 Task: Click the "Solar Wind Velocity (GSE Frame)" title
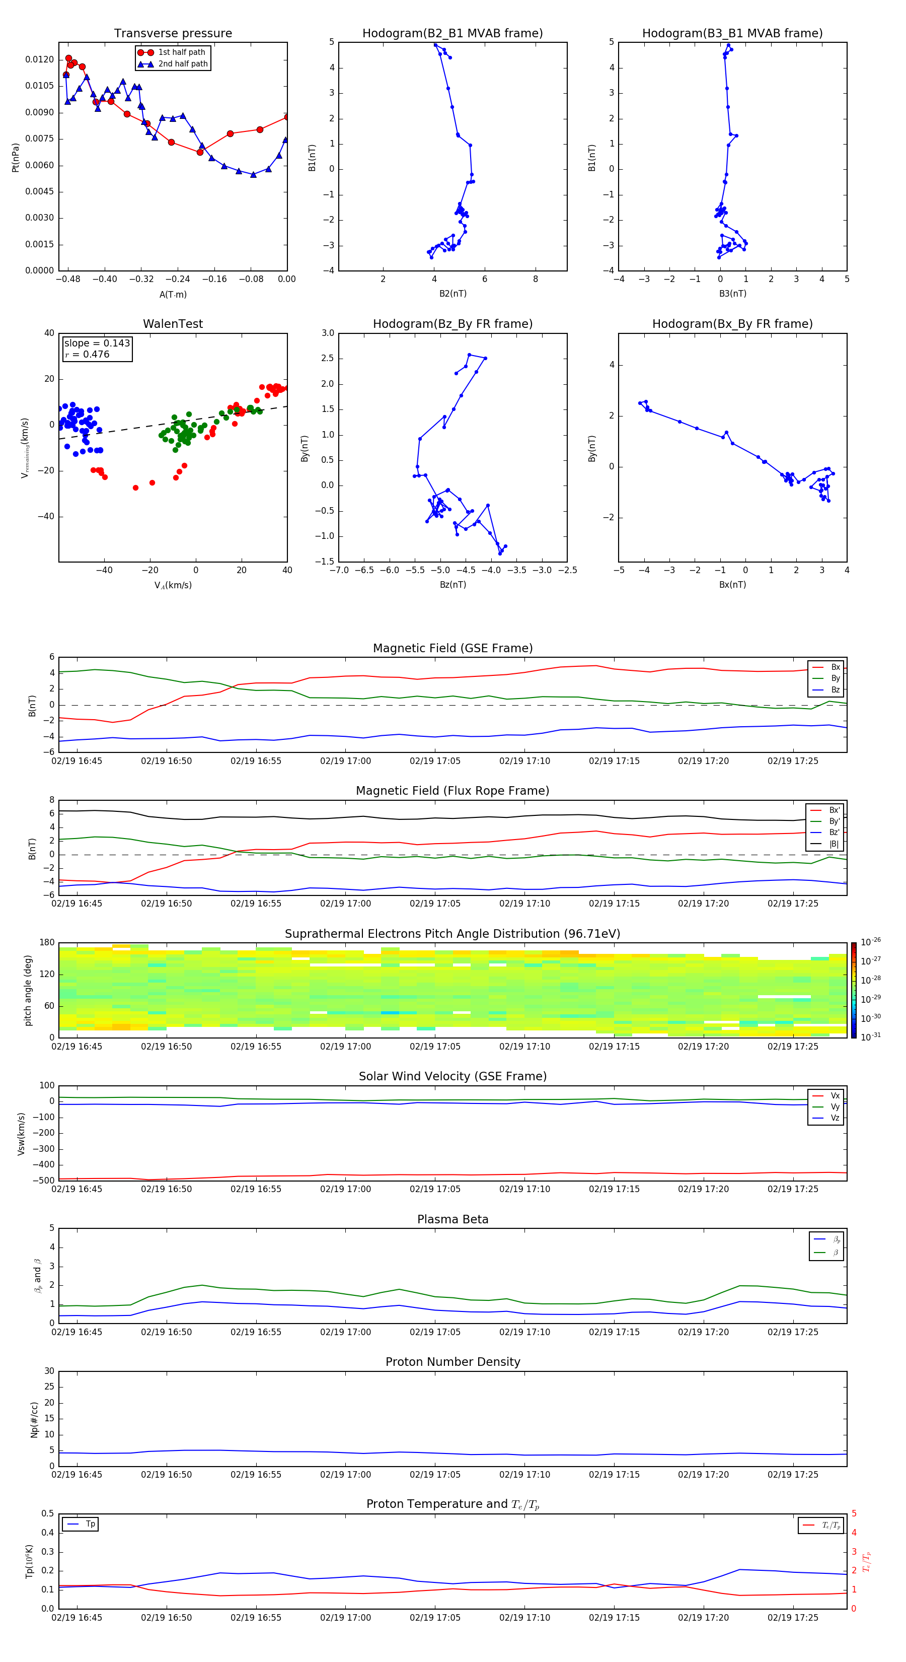tap(452, 1076)
